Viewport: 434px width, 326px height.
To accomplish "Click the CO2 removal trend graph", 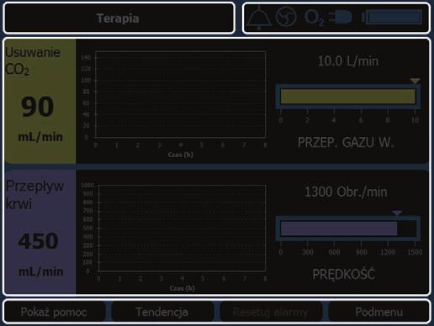I will 180,94.
